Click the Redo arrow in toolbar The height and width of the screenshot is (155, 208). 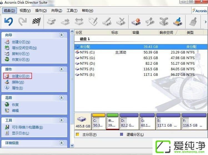click(x=22, y=22)
